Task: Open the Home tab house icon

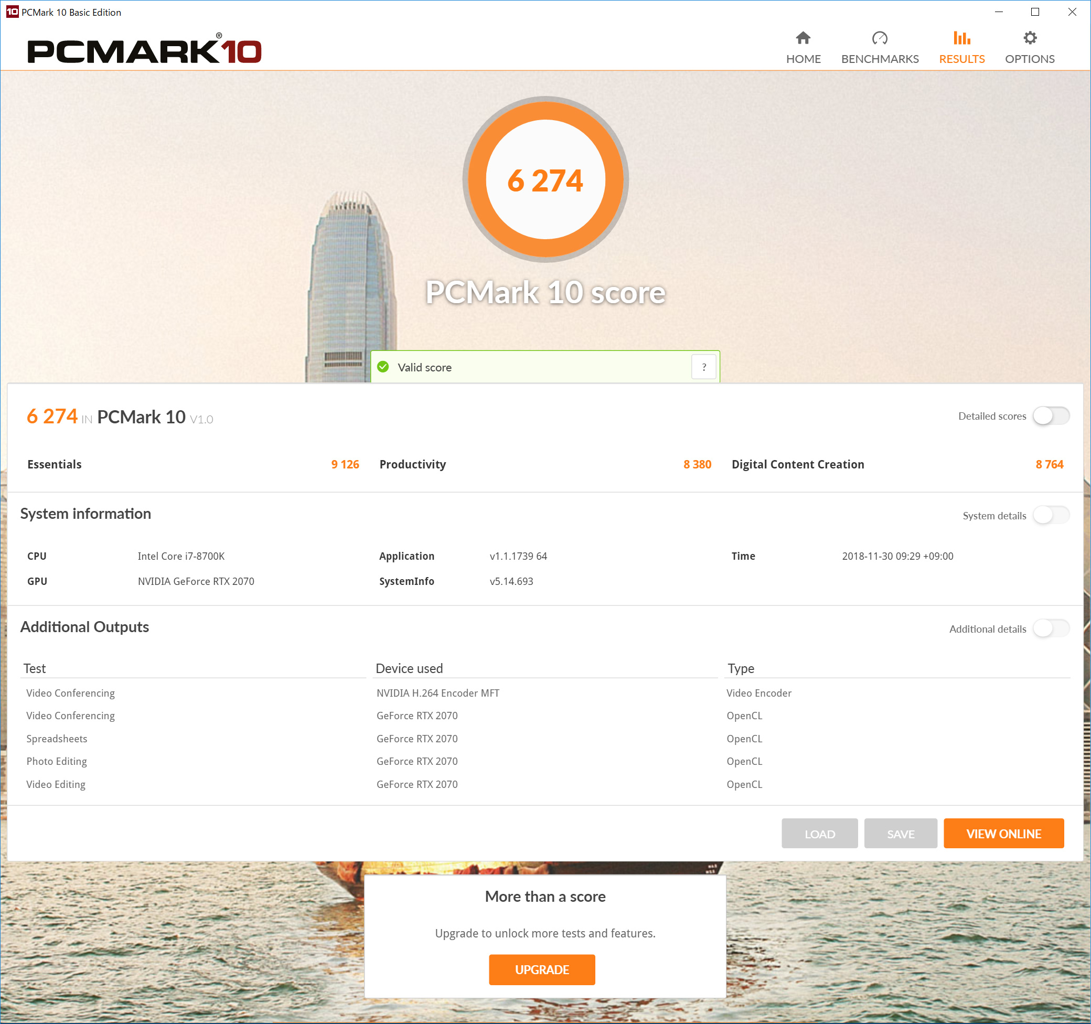Action: coord(803,38)
